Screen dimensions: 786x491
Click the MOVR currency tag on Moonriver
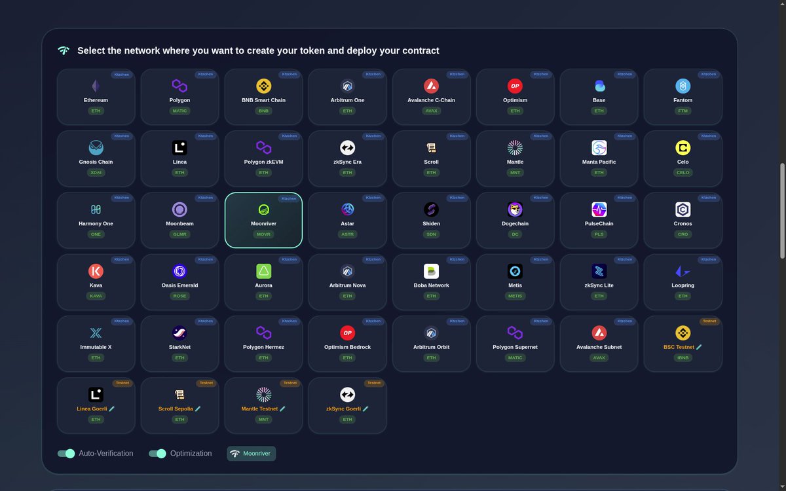click(263, 234)
